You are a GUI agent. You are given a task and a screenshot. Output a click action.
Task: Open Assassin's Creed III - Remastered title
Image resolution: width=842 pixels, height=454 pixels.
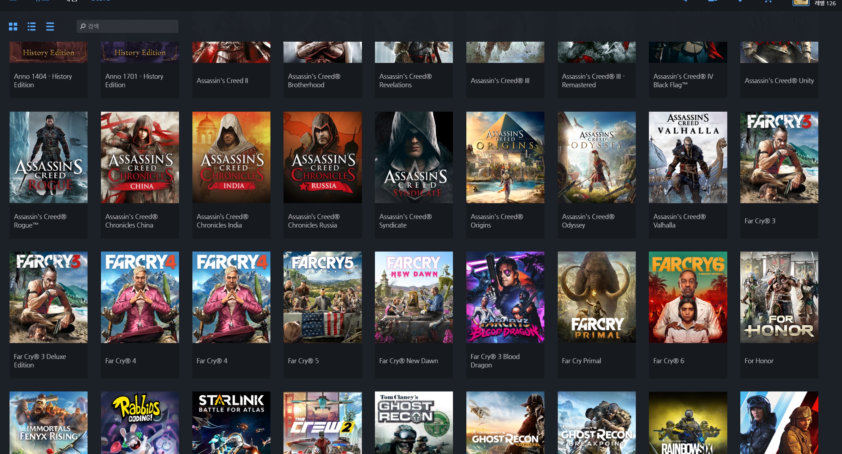pyautogui.click(x=593, y=81)
